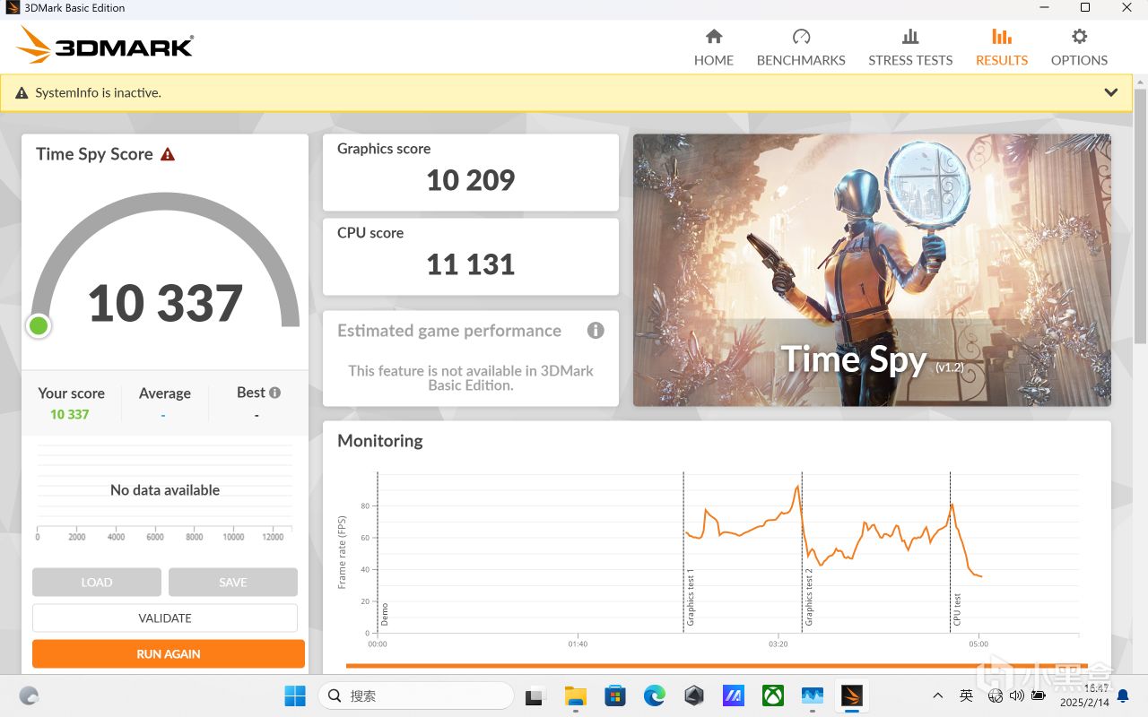Image resolution: width=1148 pixels, height=717 pixels.
Task: Open the blue chart app on the taskbar
Action: [813, 695]
